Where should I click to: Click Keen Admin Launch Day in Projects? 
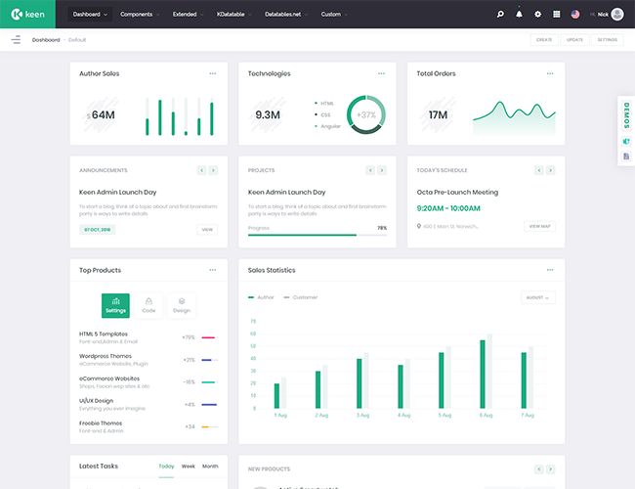[286, 193]
